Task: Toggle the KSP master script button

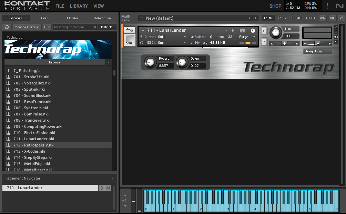Action: 323,18
